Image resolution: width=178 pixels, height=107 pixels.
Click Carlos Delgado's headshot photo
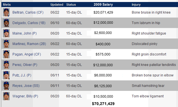click(x=6, y=23)
